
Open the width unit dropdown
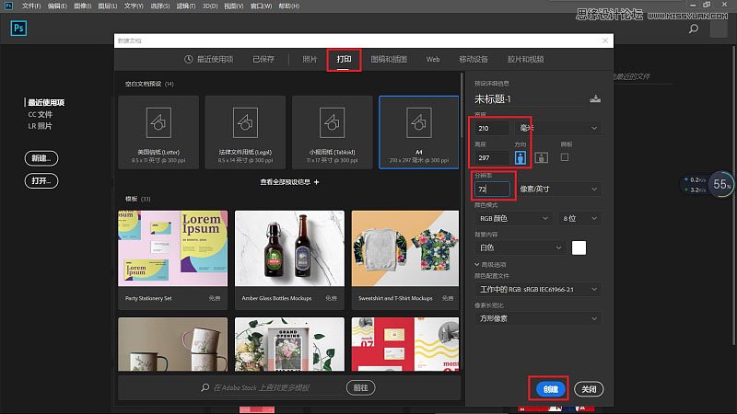click(558, 128)
